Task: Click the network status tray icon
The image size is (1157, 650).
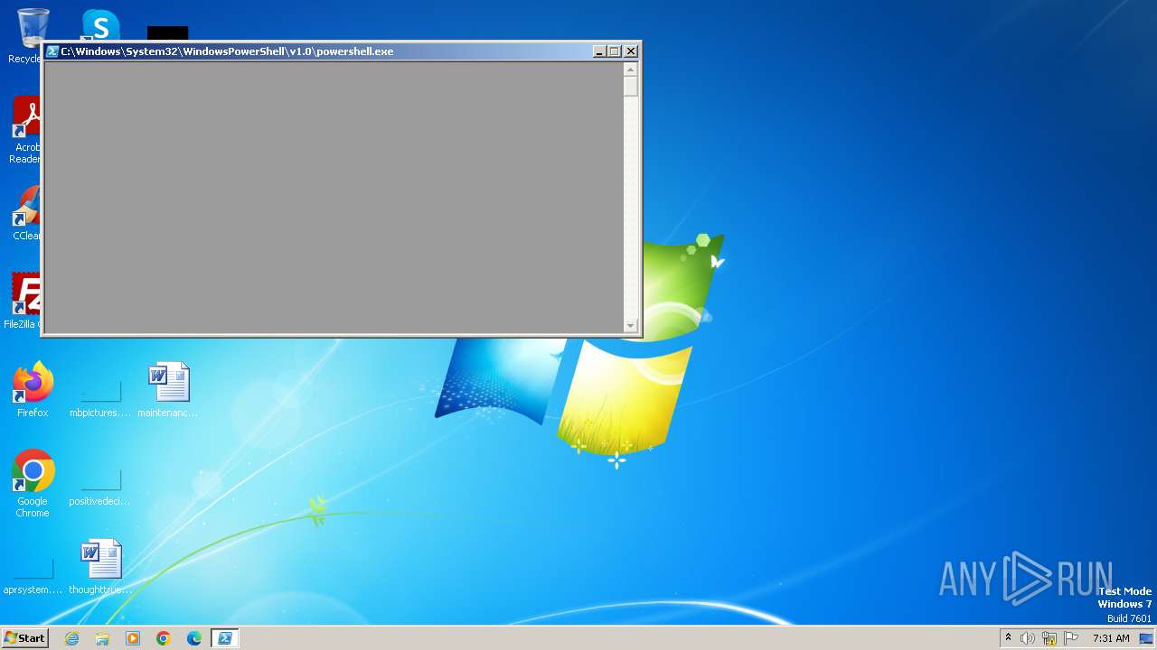Action: (x=1049, y=638)
